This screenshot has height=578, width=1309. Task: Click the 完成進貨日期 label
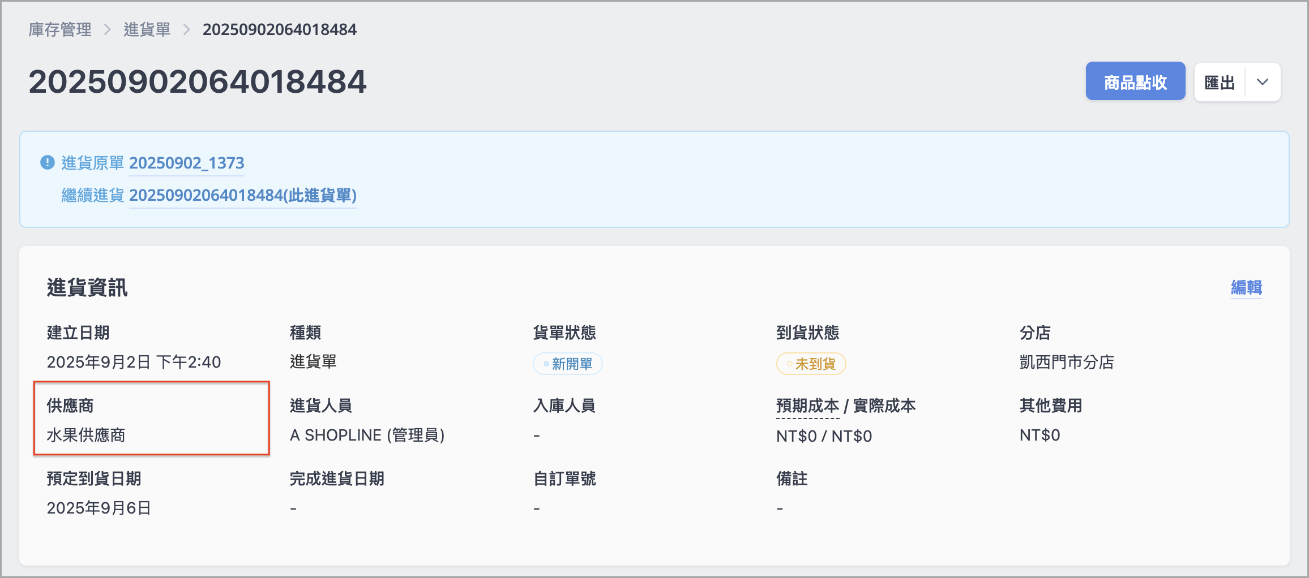click(337, 478)
